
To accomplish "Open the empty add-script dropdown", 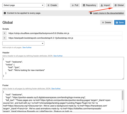I will point(23,43).
